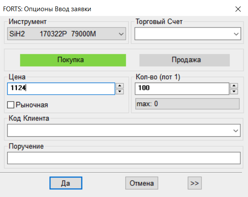The image size is (248, 197).
Task: Click into the Поручение text field
Action: click(124, 158)
